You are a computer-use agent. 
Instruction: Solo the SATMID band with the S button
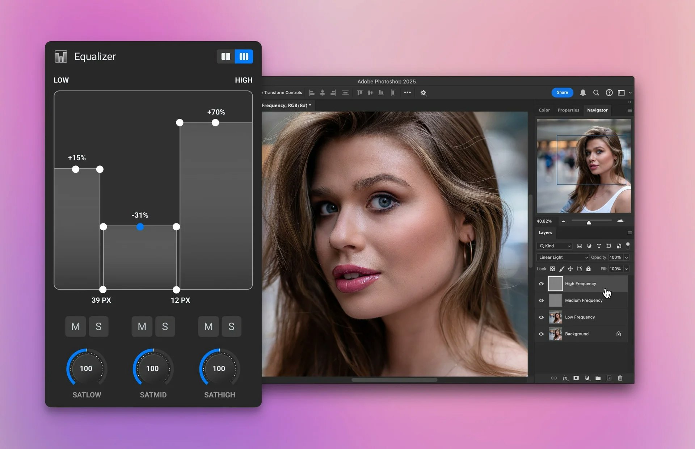(165, 326)
